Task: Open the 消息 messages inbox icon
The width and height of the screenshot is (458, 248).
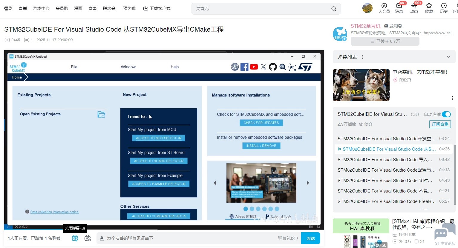Action: (x=399, y=6)
